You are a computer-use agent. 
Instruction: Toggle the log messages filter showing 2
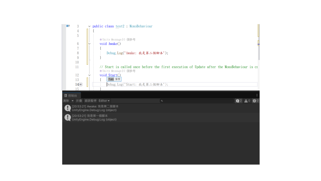pos(239,101)
